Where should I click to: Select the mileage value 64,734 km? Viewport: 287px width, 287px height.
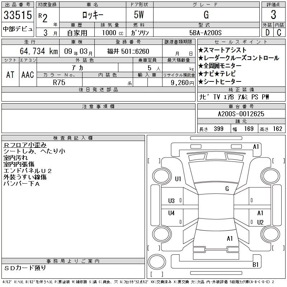click(x=30, y=51)
